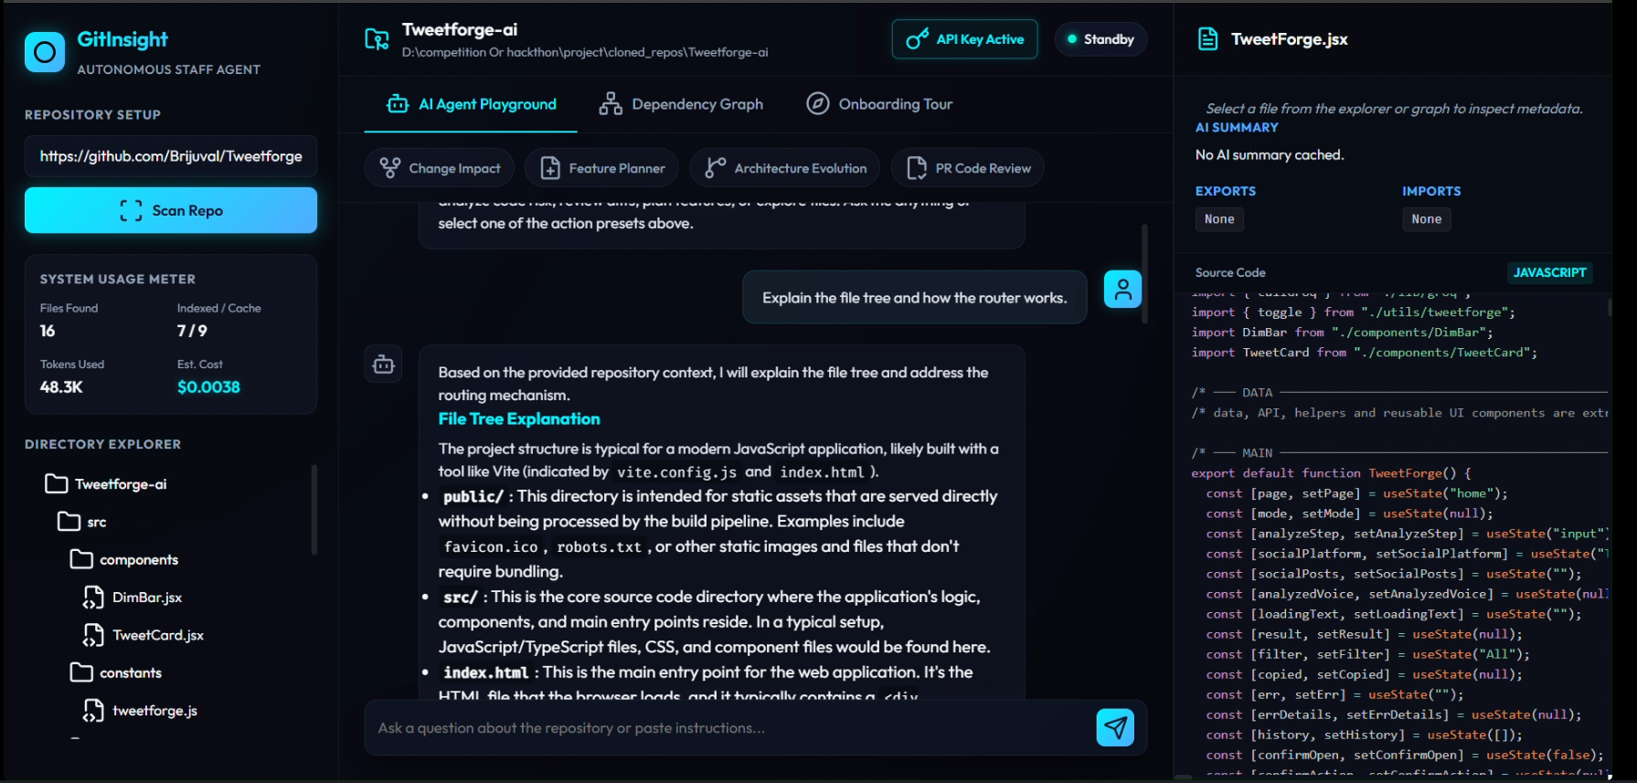Click the PR Code Review file icon

917,168
